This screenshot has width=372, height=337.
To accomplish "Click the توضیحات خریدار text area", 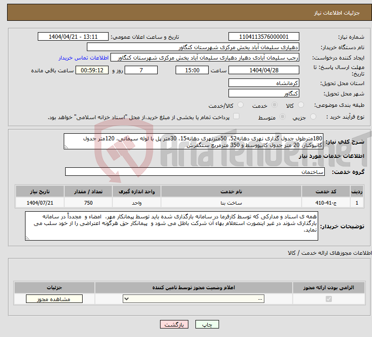I will point(171,226).
